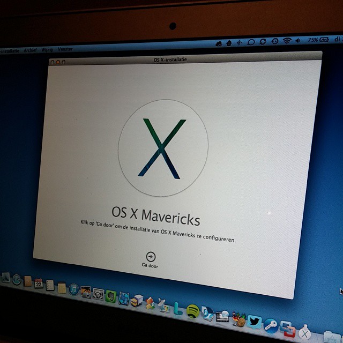Open the Preview icon in the Dock
This screenshot has height=343, width=343.
tap(207, 314)
